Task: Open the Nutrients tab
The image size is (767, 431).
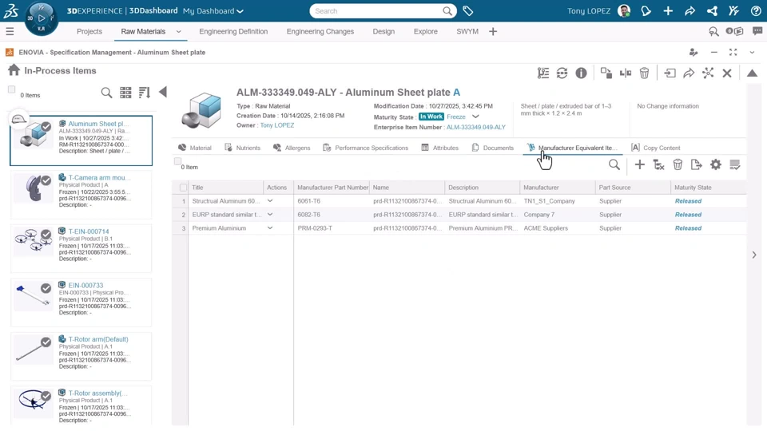Action: click(x=243, y=148)
